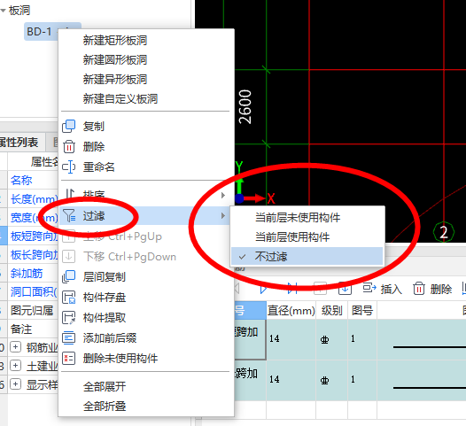466x426 pixels.
Task: Select the BD-1 component in tree
Action: point(40,32)
